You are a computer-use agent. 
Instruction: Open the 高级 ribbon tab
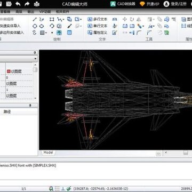point(19,12)
